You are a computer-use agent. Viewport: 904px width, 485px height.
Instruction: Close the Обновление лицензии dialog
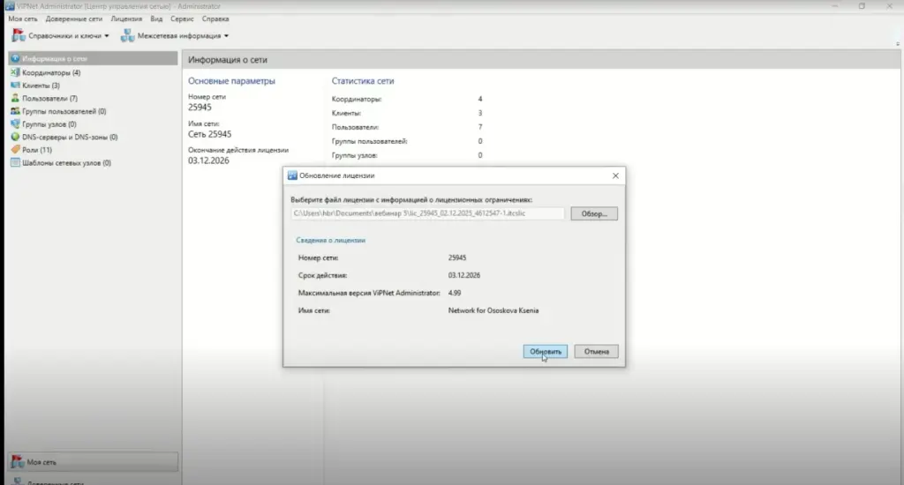click(615, 175)
